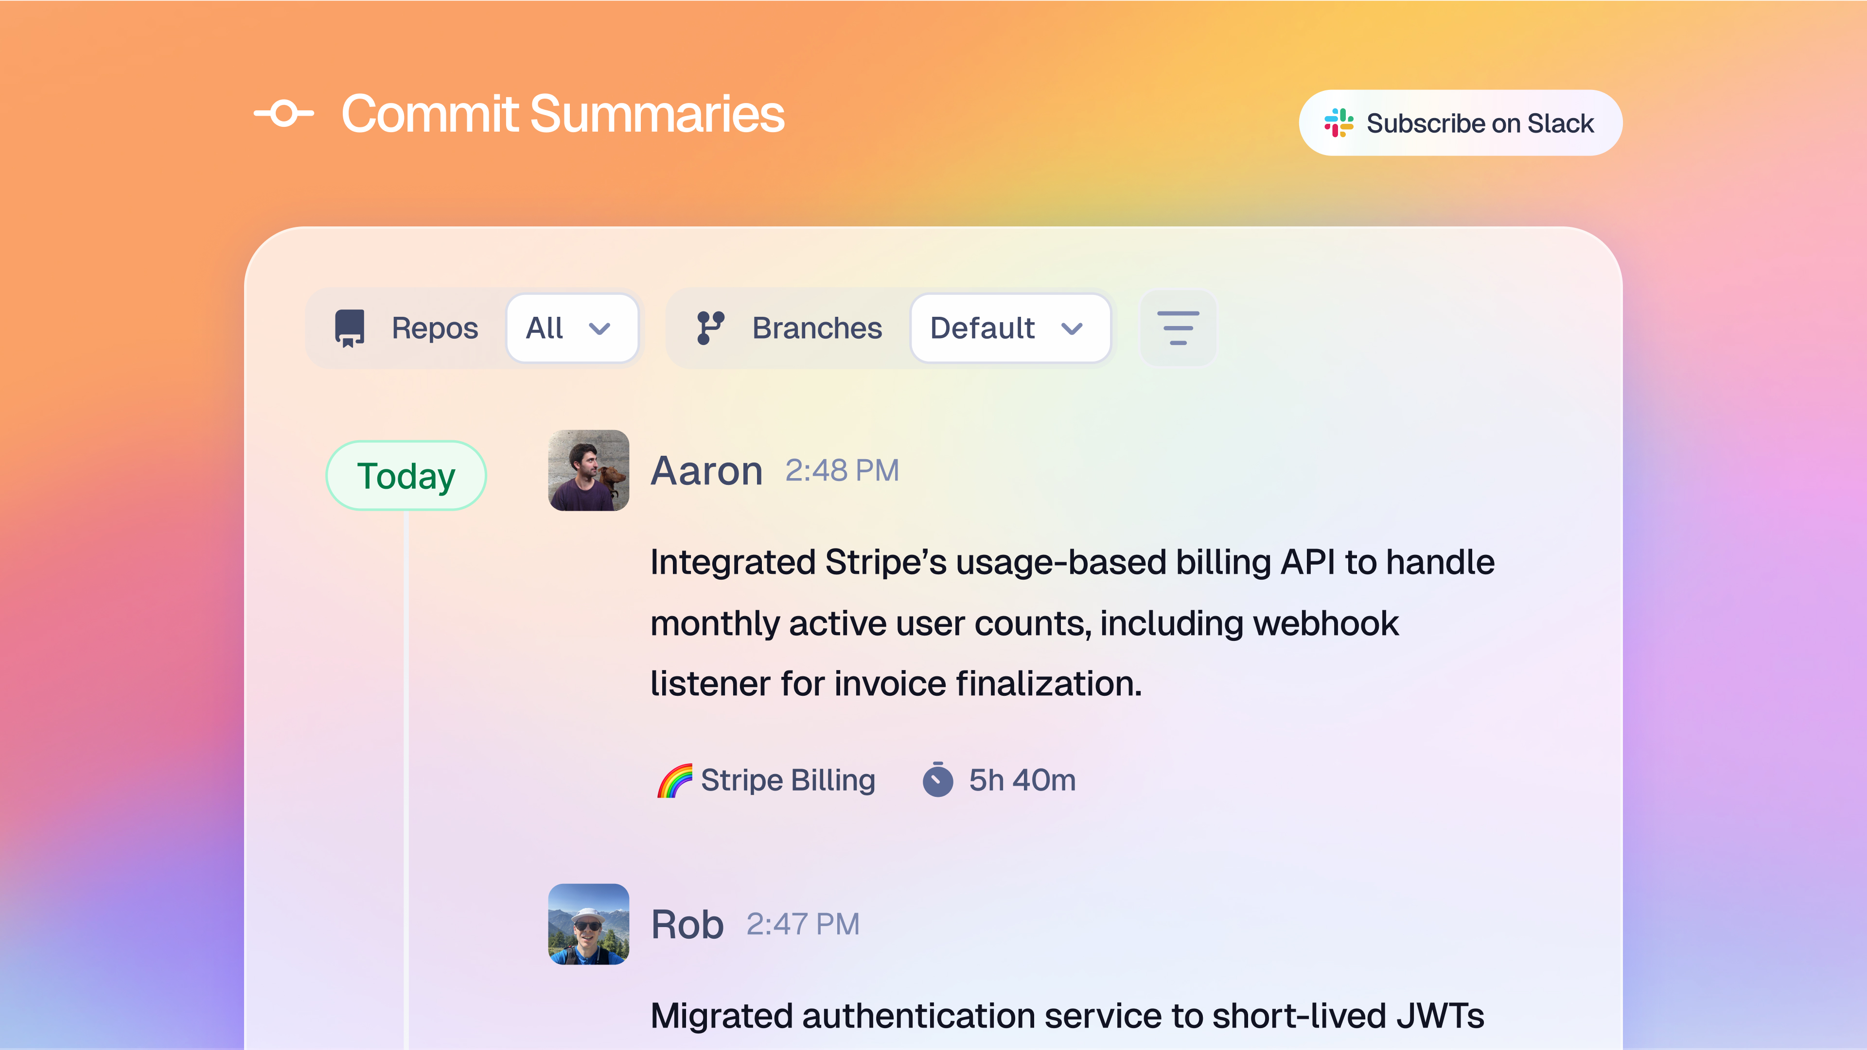Click Rob's commit message about JWTs

pos(1065,1016)
